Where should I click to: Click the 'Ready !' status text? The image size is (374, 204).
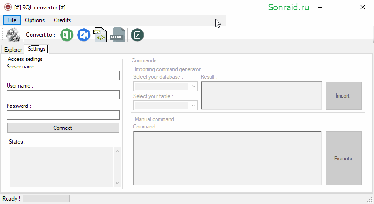pyautogui.click(x=11, y=199)
